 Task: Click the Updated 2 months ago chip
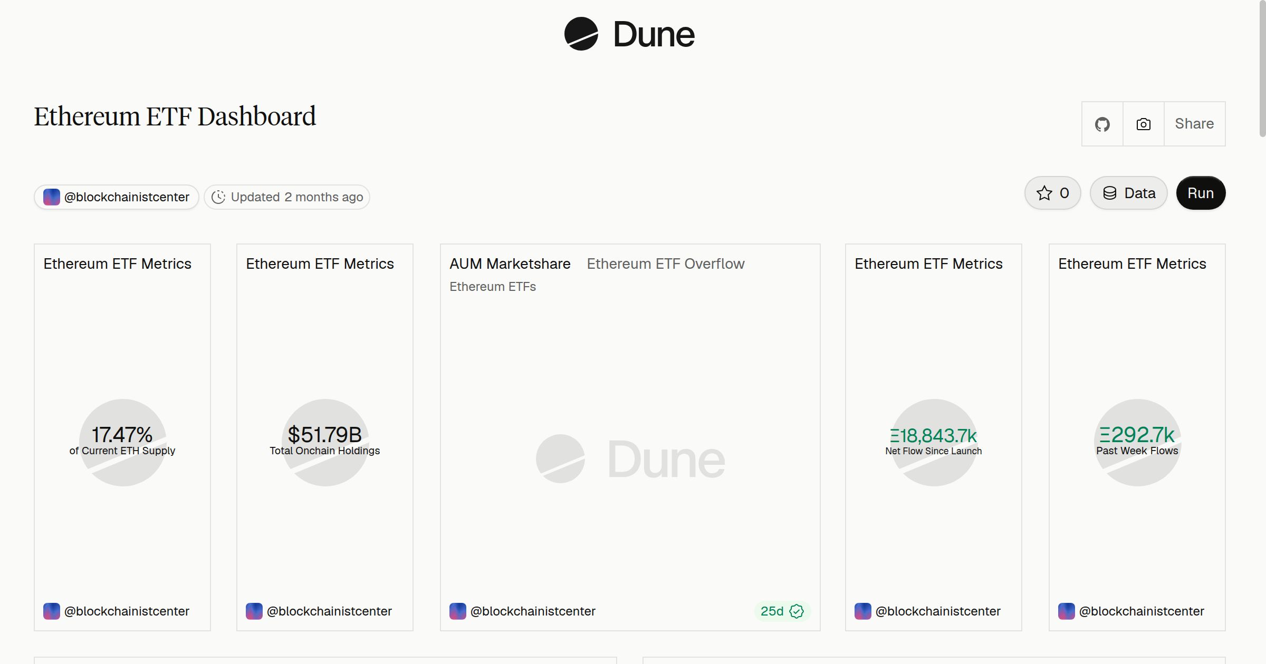287,197
